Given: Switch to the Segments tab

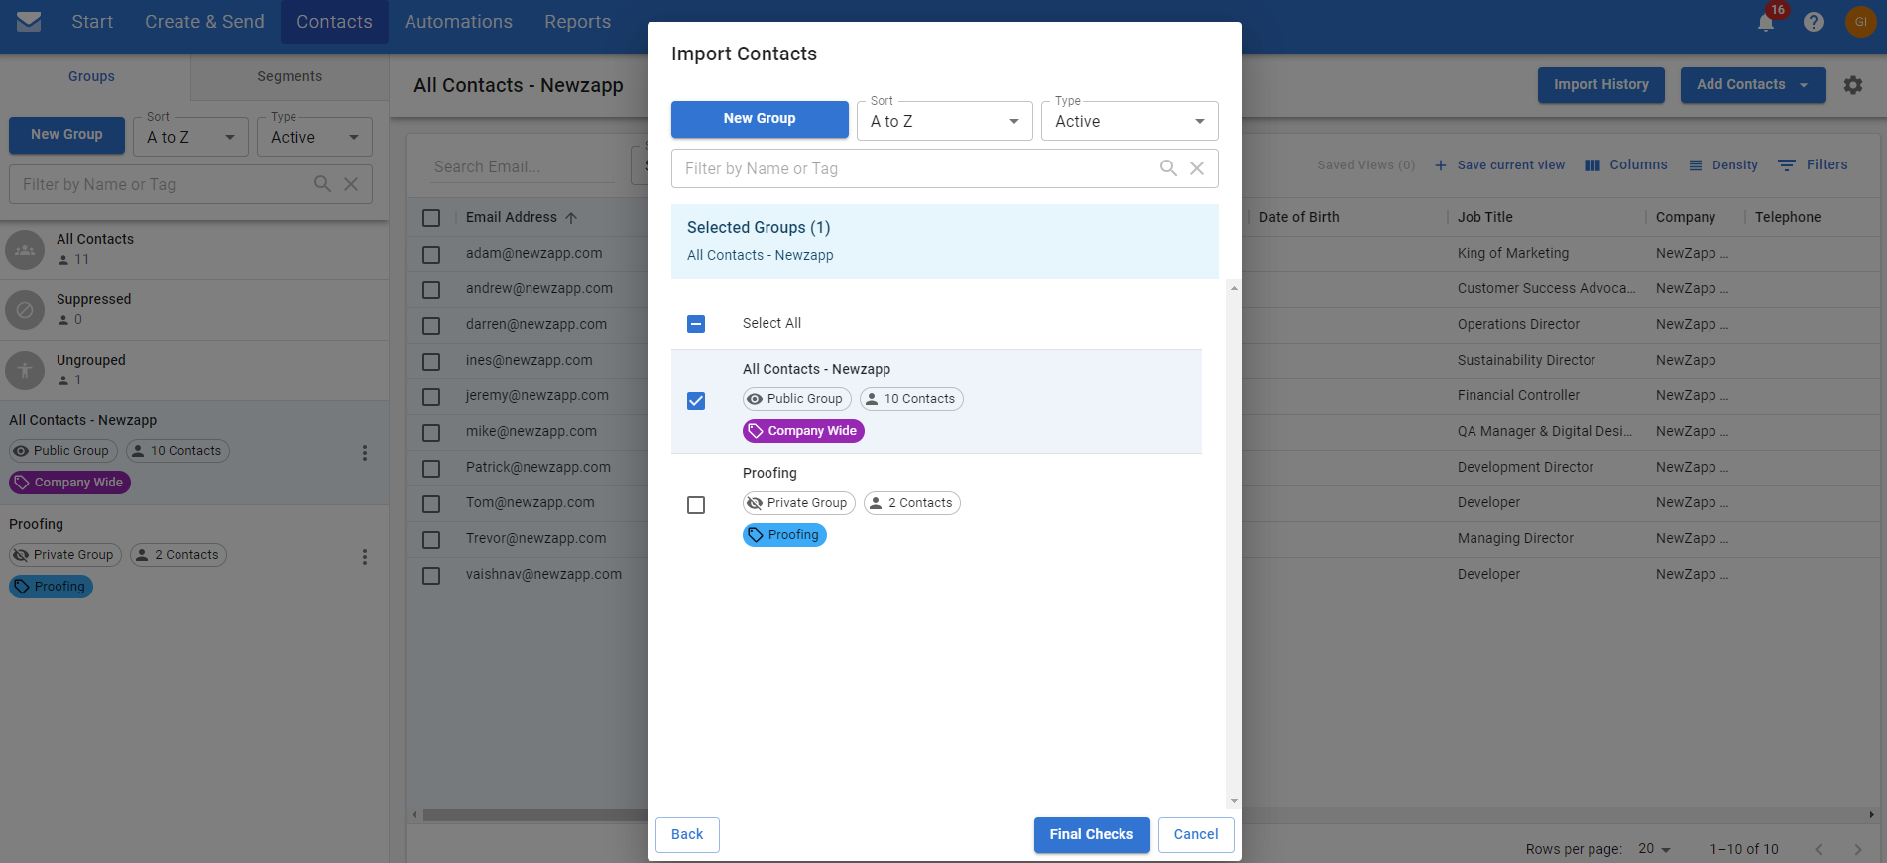Looking at the screenshot, I should pyautogui.click(x=290, y=76).
